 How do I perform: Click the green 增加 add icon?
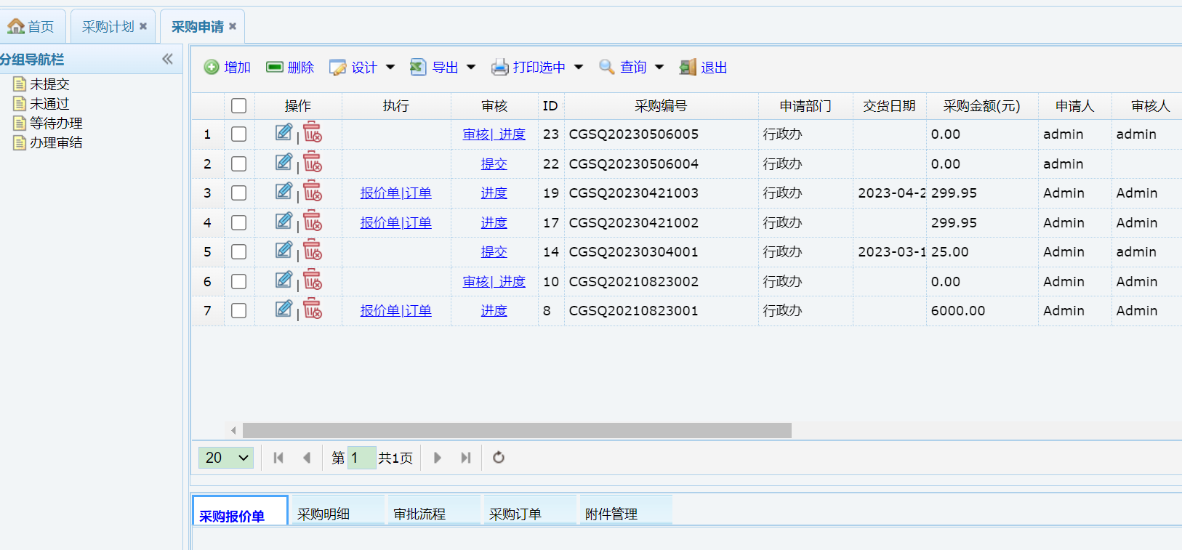coord(212,68)
